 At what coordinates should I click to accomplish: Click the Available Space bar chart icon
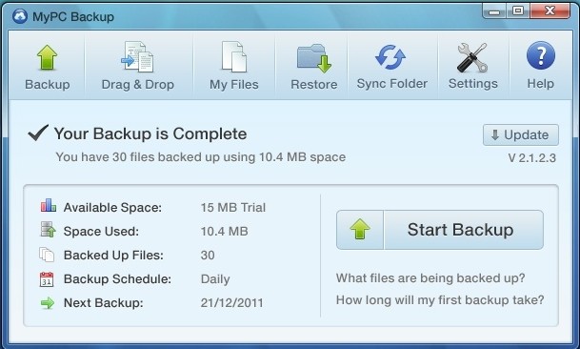click(x=48, y=205)
